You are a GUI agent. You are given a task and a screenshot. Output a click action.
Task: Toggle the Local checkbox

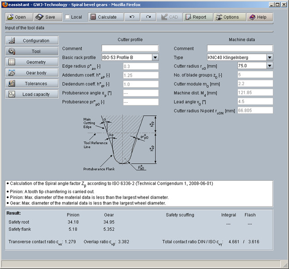click(67, 17)
